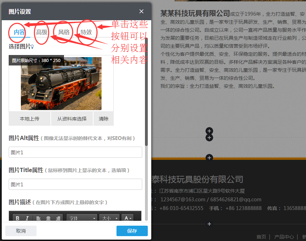The width and height of the screenshot is (306, 241).
Task: Click the + icon above the footer section
Action: tap(209, 158)
